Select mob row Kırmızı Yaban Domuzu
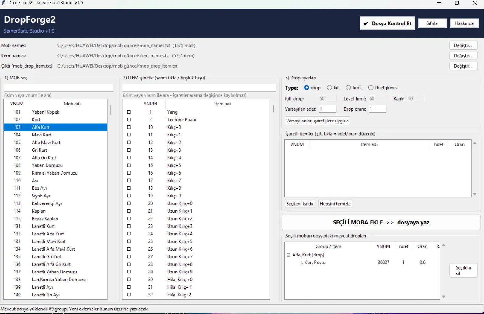Screen dimensions: 484x314 (x=55, y=173)
